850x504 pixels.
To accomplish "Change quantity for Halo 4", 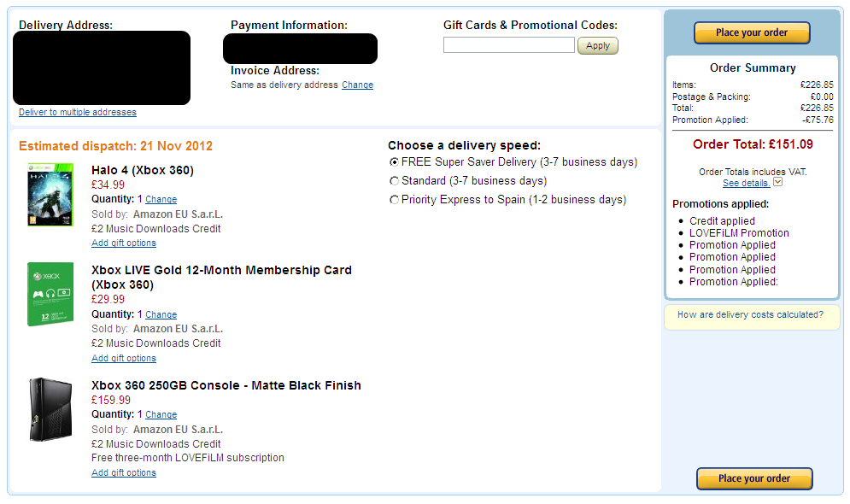I will coord(161,199).
